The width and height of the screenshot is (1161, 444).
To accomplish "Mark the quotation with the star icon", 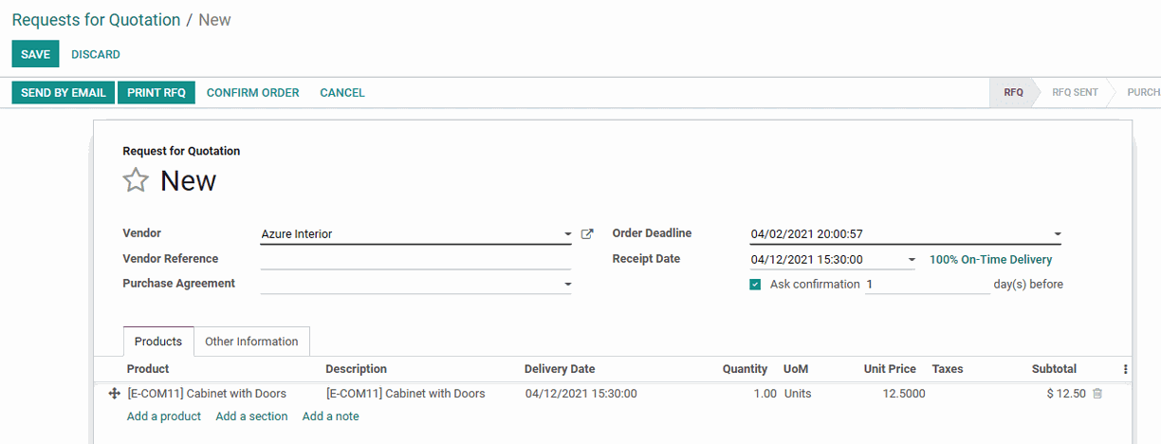I will tap(137, 181).
